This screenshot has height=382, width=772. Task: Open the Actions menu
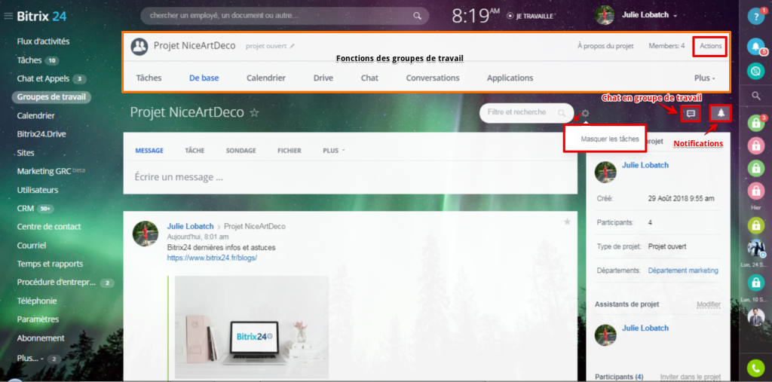tap(710, 46)
